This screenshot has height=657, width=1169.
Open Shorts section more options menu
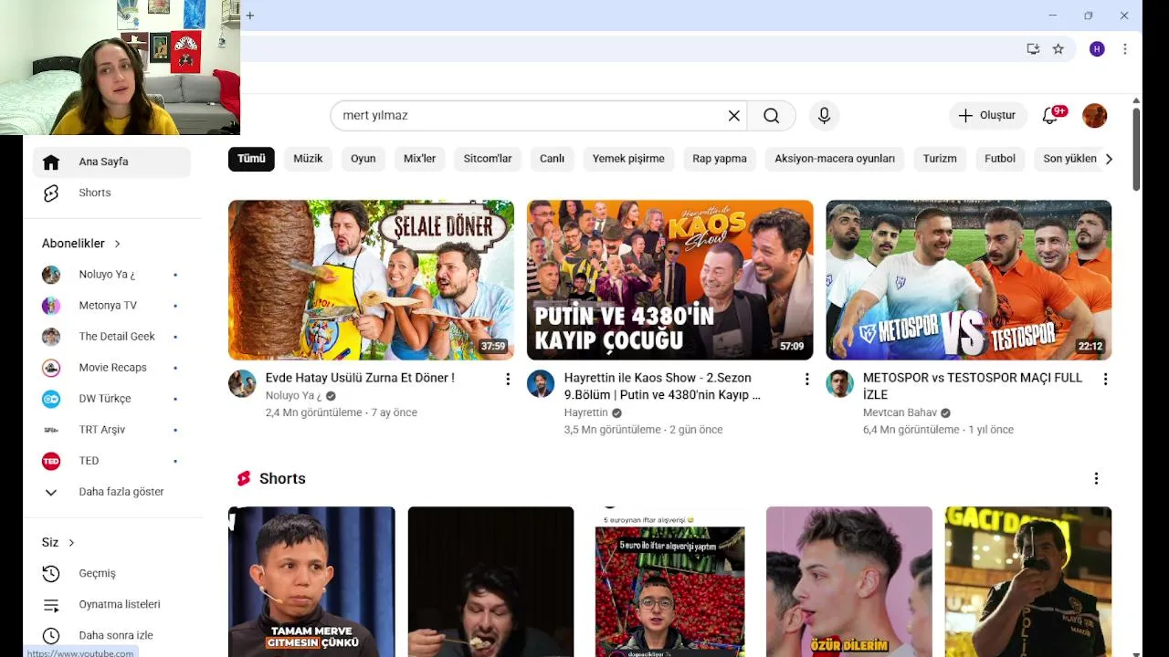(1096, 478)
